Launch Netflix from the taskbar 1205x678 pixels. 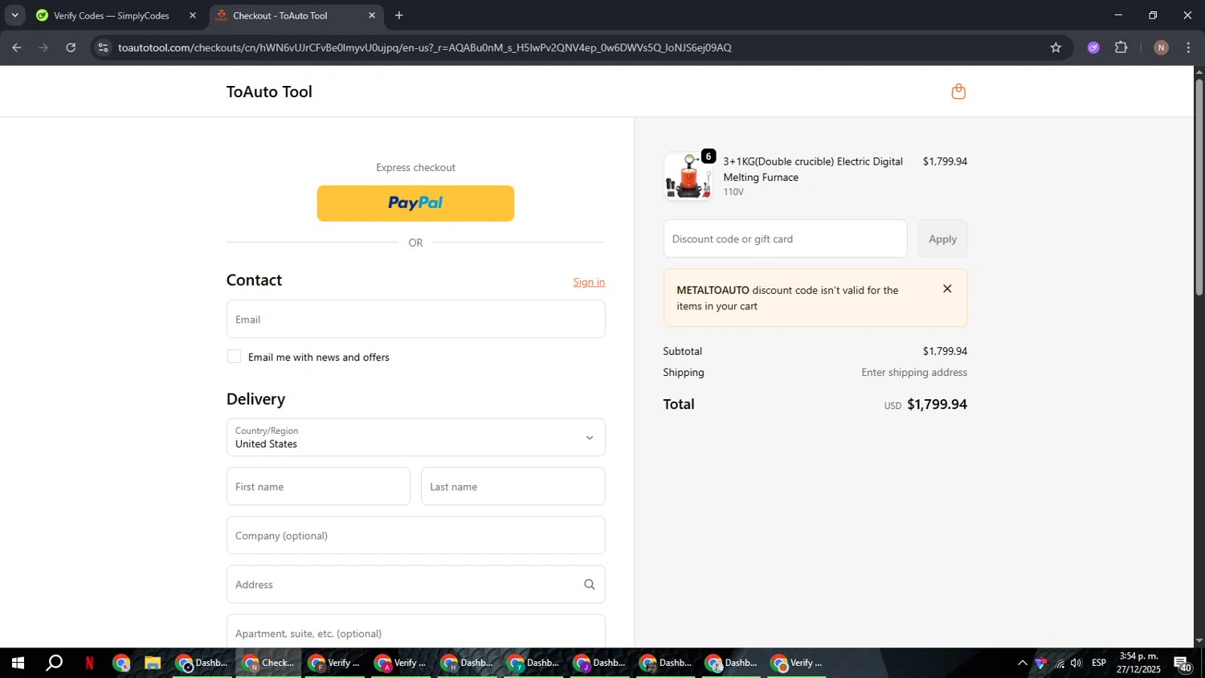[89, 663]
